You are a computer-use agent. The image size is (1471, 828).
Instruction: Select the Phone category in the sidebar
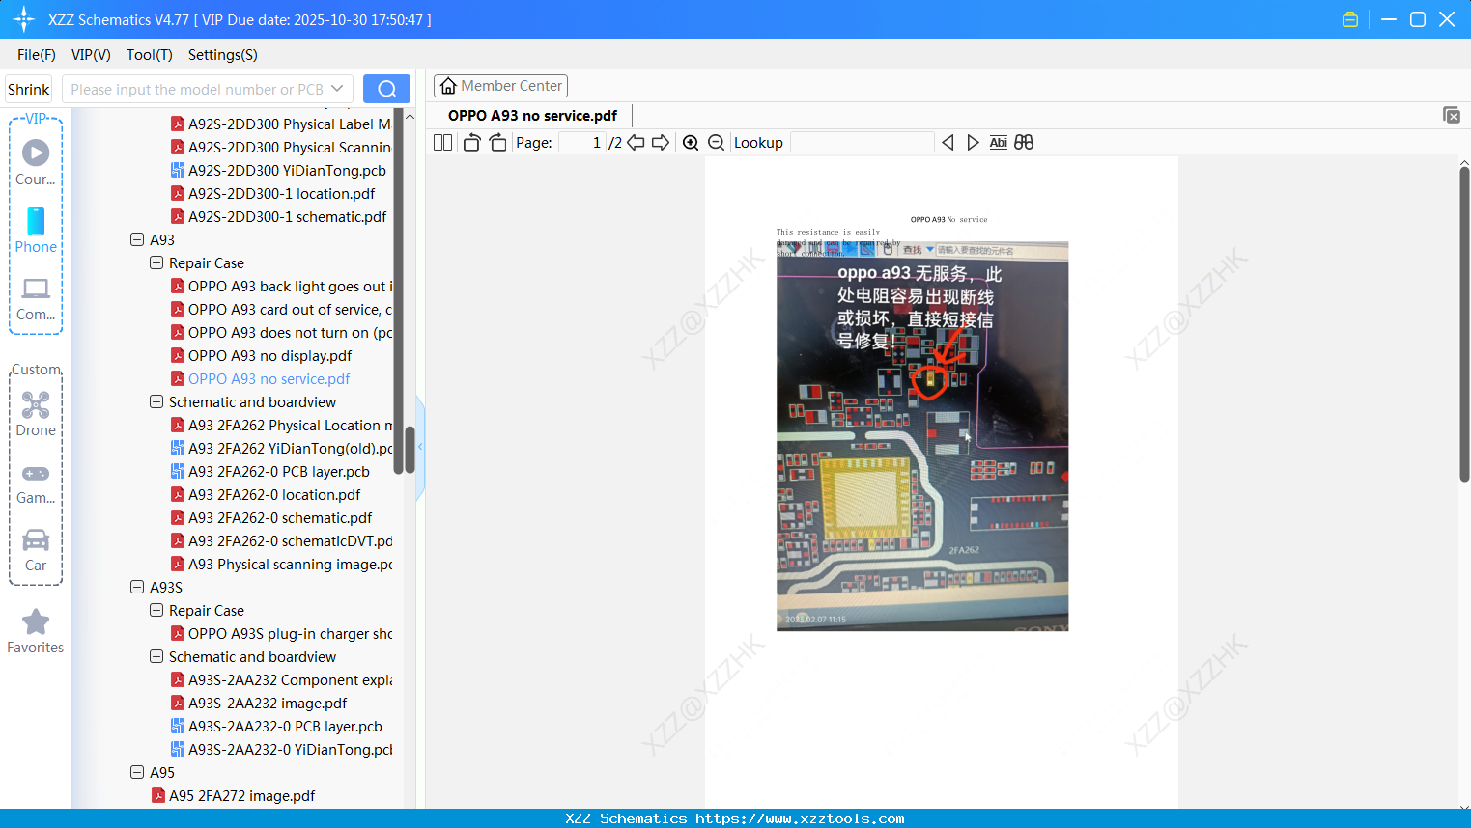pyautogui.click(x=36, y=230)
